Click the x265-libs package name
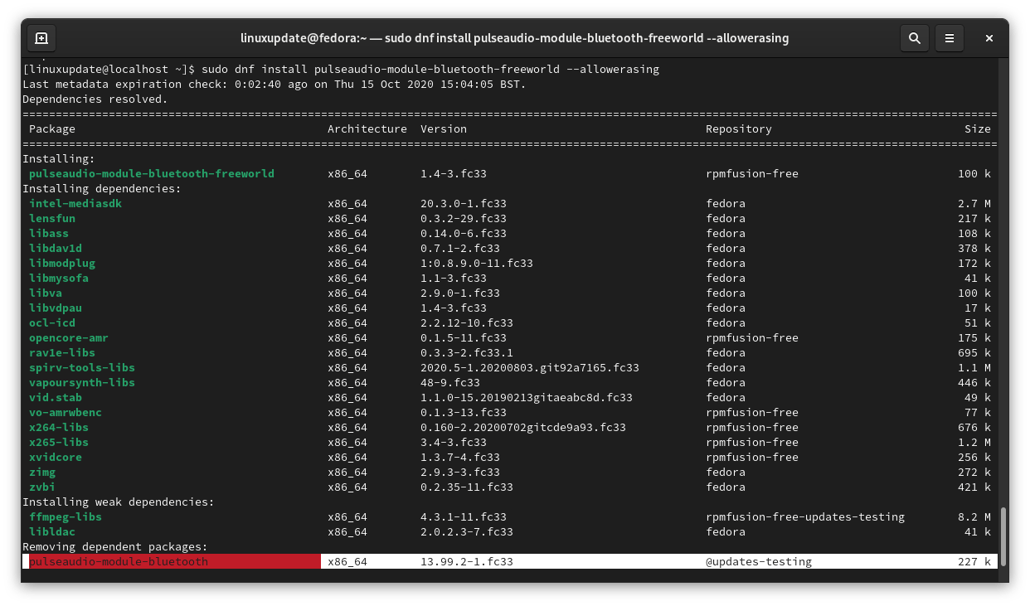Viewport: 1030px width, 606px height. click(59, 443)
